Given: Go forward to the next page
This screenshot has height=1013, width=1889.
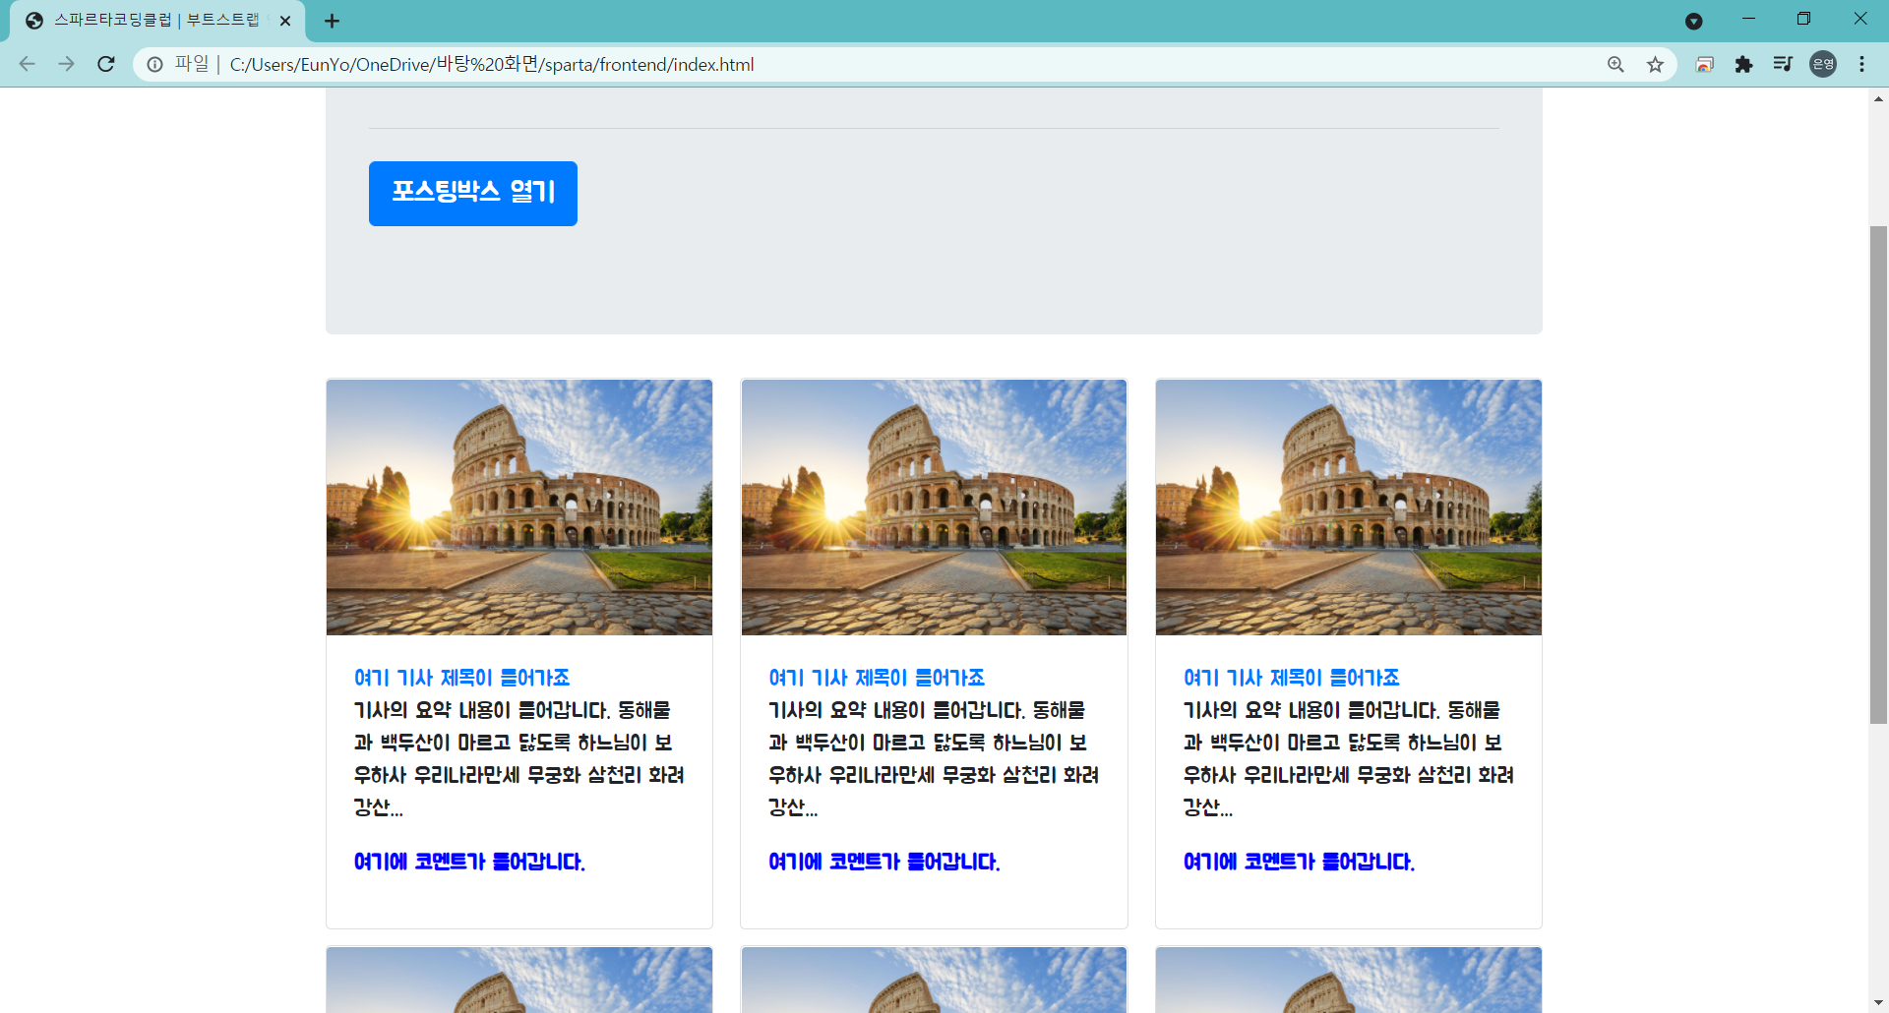Looking at the screenshot, I should pyautogui.click(x=66, y=64).
